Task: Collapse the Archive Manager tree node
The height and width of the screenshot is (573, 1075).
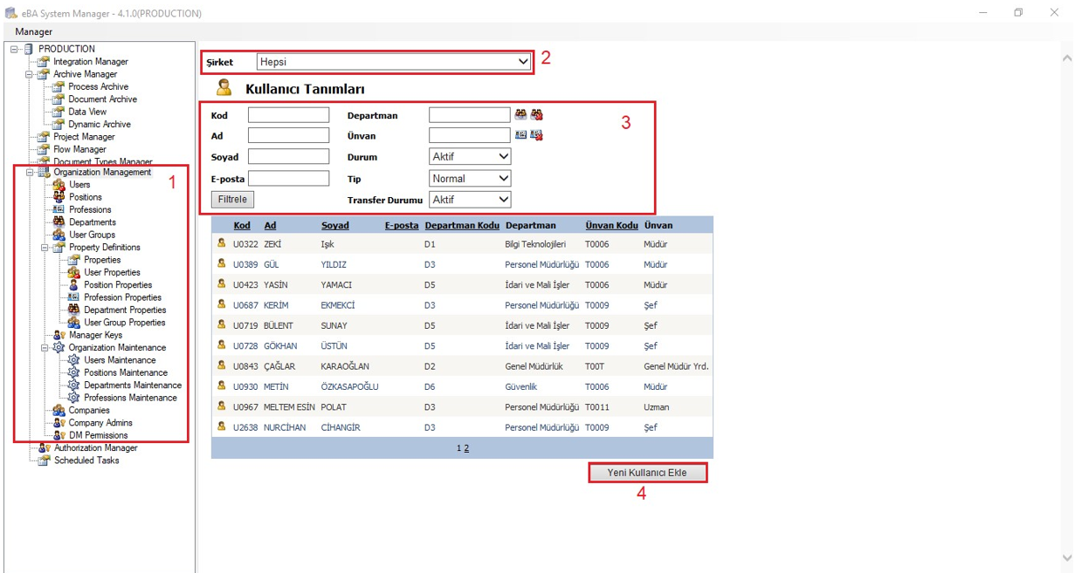Action: 30,74
